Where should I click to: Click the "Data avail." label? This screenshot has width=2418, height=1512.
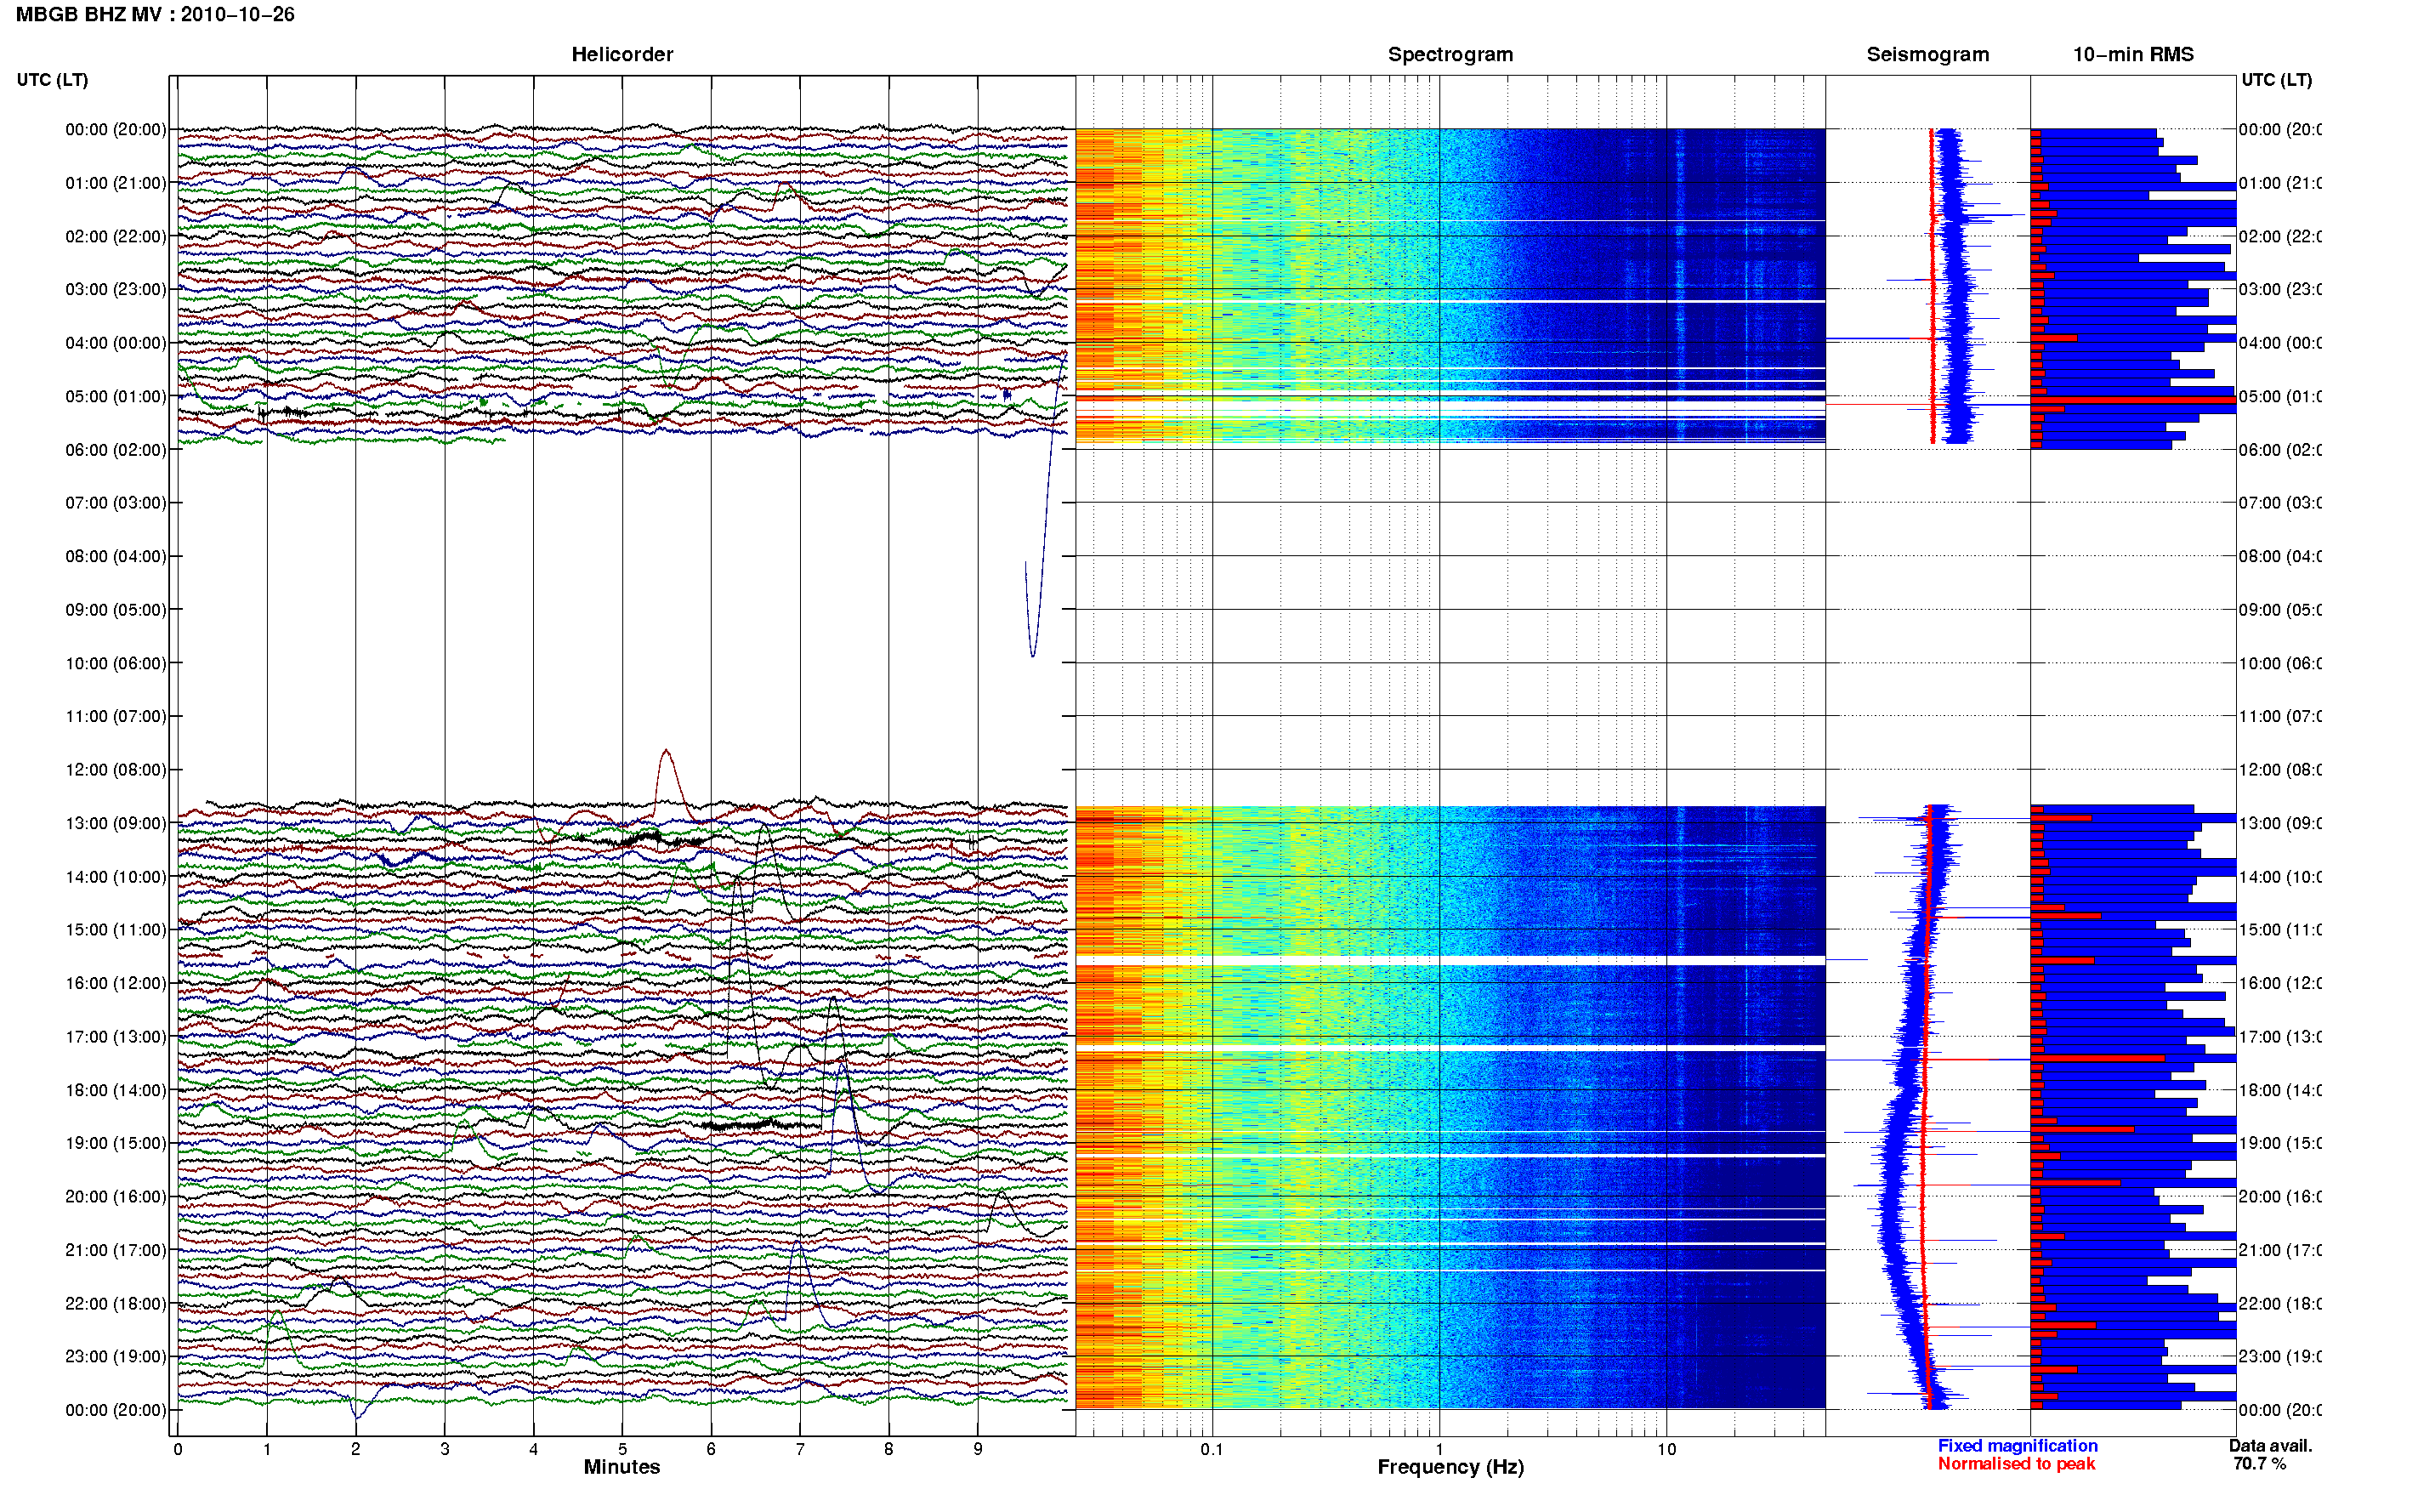[x=2271, y=1446]
